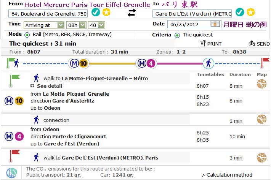
Task: Click 'direction Porte de Clignancourt' text
Action: pos(68,136)
